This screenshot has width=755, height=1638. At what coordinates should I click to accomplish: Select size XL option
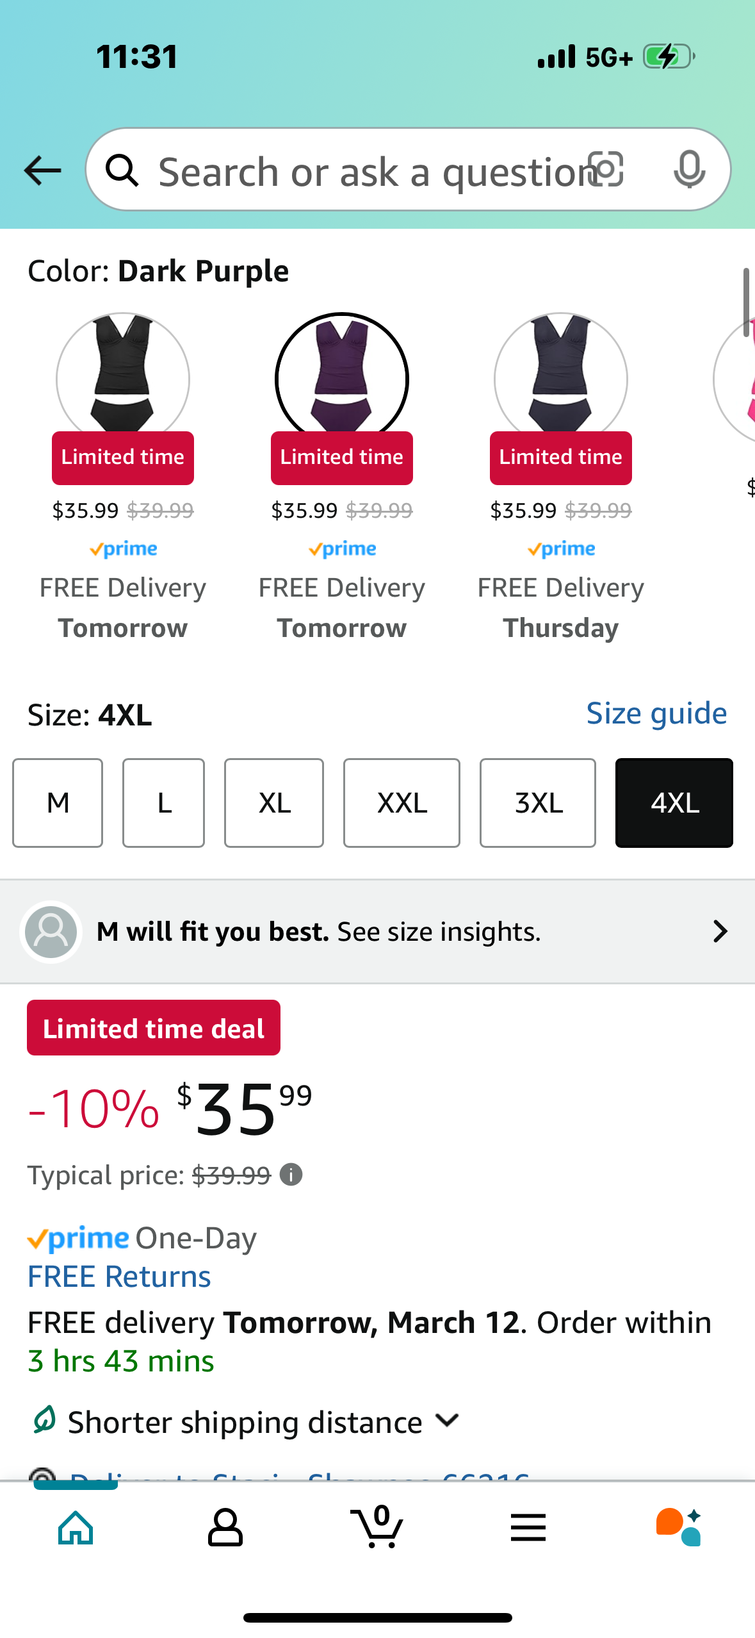click(x=274, y=803)
